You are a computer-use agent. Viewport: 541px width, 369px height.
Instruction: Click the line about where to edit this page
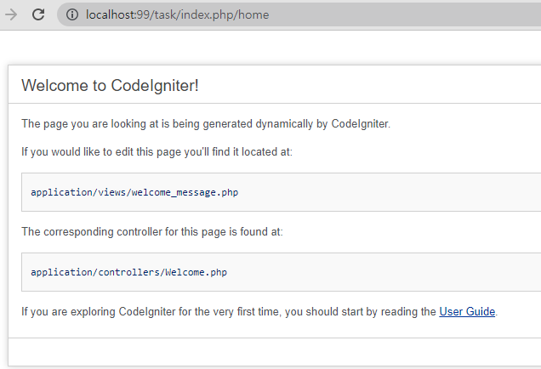(157, 151)
